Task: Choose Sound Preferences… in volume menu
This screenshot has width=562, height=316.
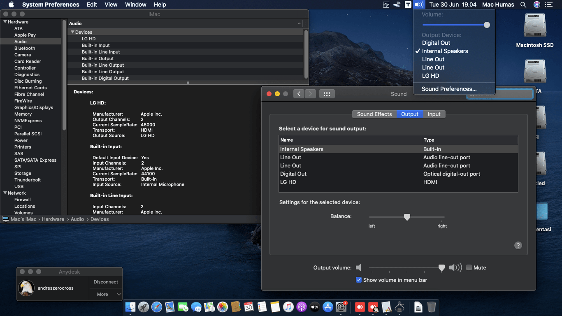Action: tap(454, 89)
